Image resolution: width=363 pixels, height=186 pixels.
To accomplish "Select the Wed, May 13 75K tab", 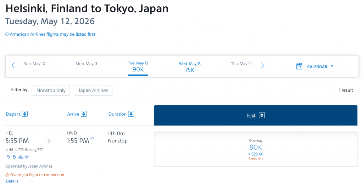I will tap(190, 67).
